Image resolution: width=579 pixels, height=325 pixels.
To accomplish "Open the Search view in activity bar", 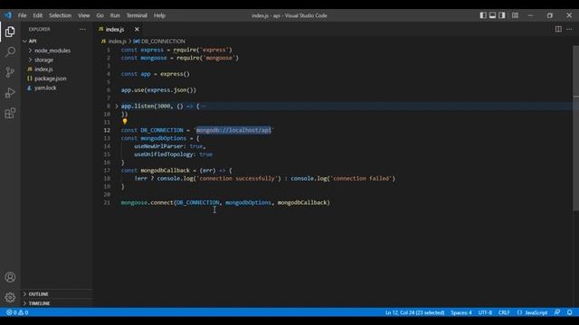I will pos(10,51).
